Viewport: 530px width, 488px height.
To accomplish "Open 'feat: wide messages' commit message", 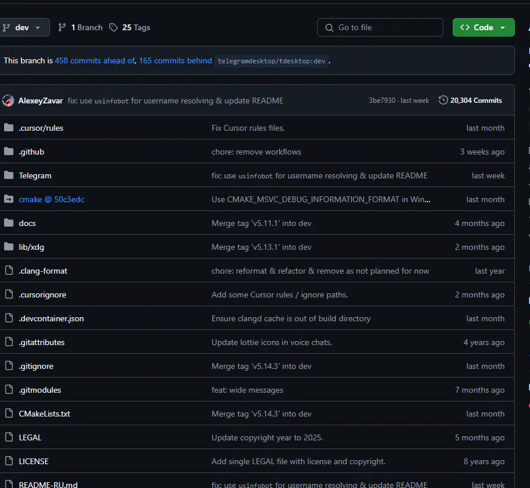I will point(248,390).
